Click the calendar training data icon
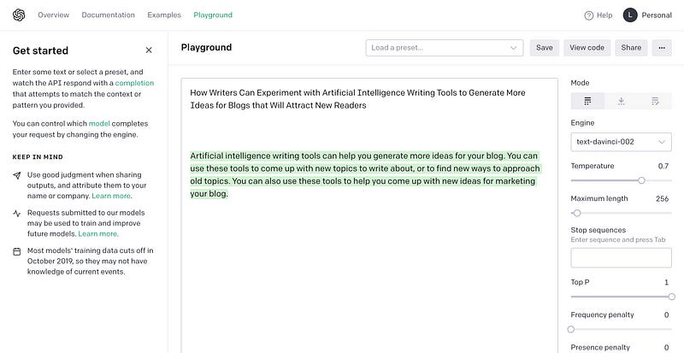Image resolution: width=684 pixels, height=353 pixels. point(16,251)
